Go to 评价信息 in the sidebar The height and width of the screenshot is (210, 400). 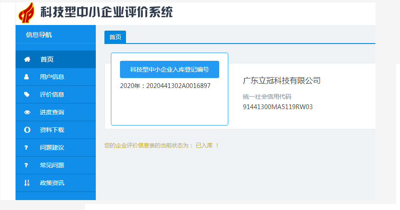[52, 94]
